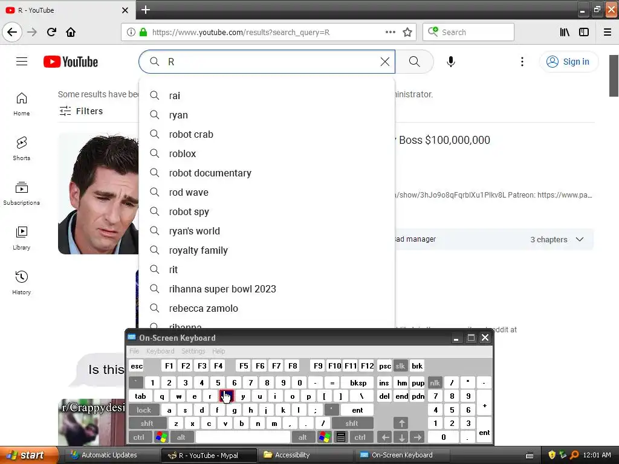The image size is (619, 464).
Task: Toggle the slk scroll lock key
Action: pos(400,366)
